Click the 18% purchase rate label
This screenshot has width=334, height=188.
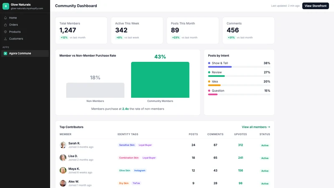95,78
